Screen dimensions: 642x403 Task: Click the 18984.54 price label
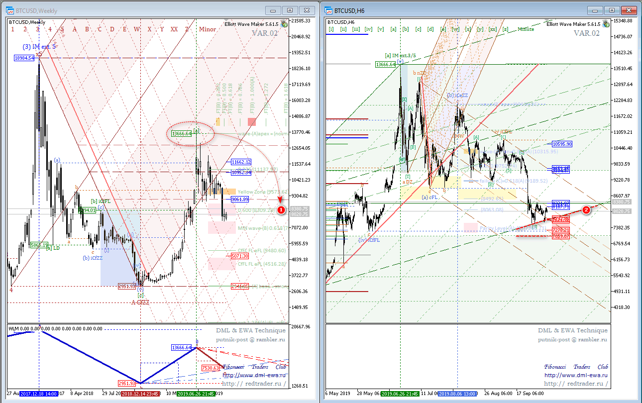coord(24,58)
